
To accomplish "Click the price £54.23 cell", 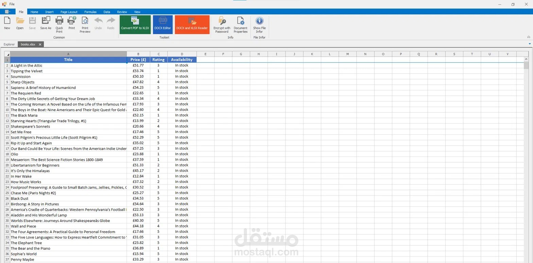I will pos(138,88).
